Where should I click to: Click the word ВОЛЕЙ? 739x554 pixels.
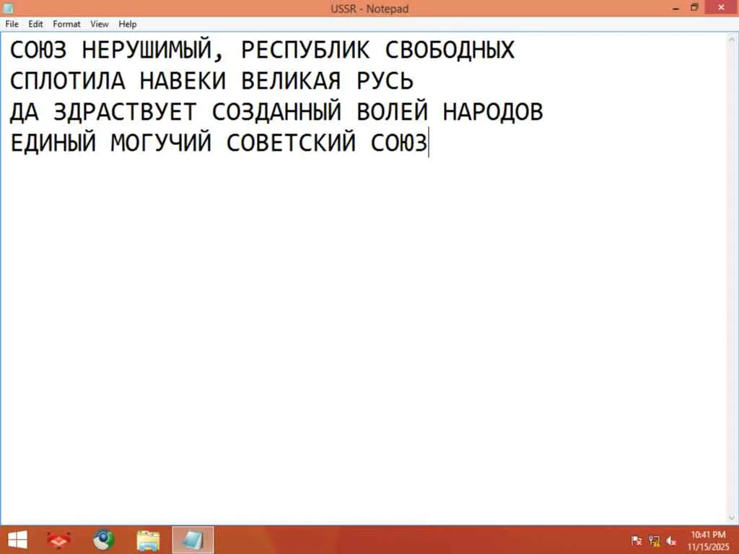(392, 112)
